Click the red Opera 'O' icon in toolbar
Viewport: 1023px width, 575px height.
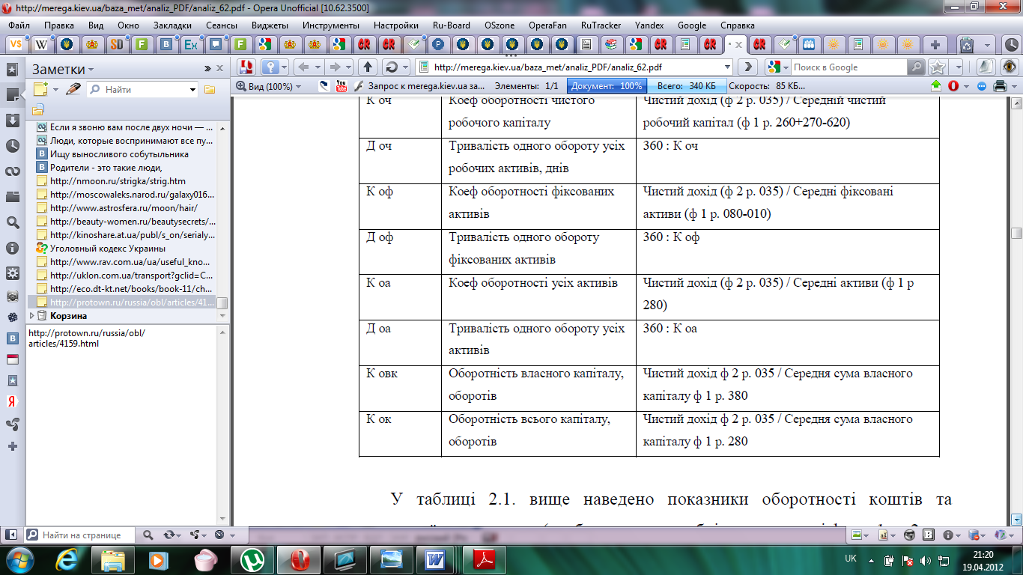tap(953, 86)
